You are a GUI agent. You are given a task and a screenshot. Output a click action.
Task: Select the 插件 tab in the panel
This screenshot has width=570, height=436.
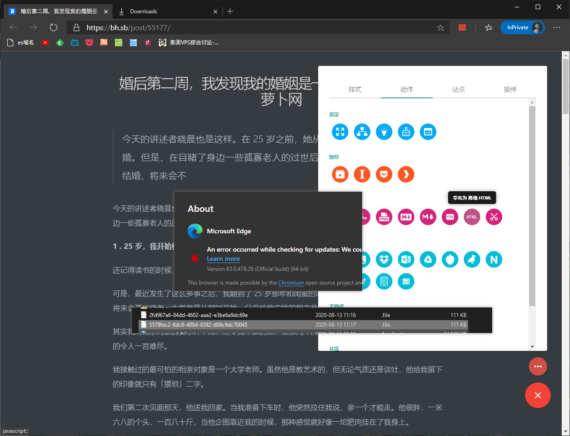(510, 89)
